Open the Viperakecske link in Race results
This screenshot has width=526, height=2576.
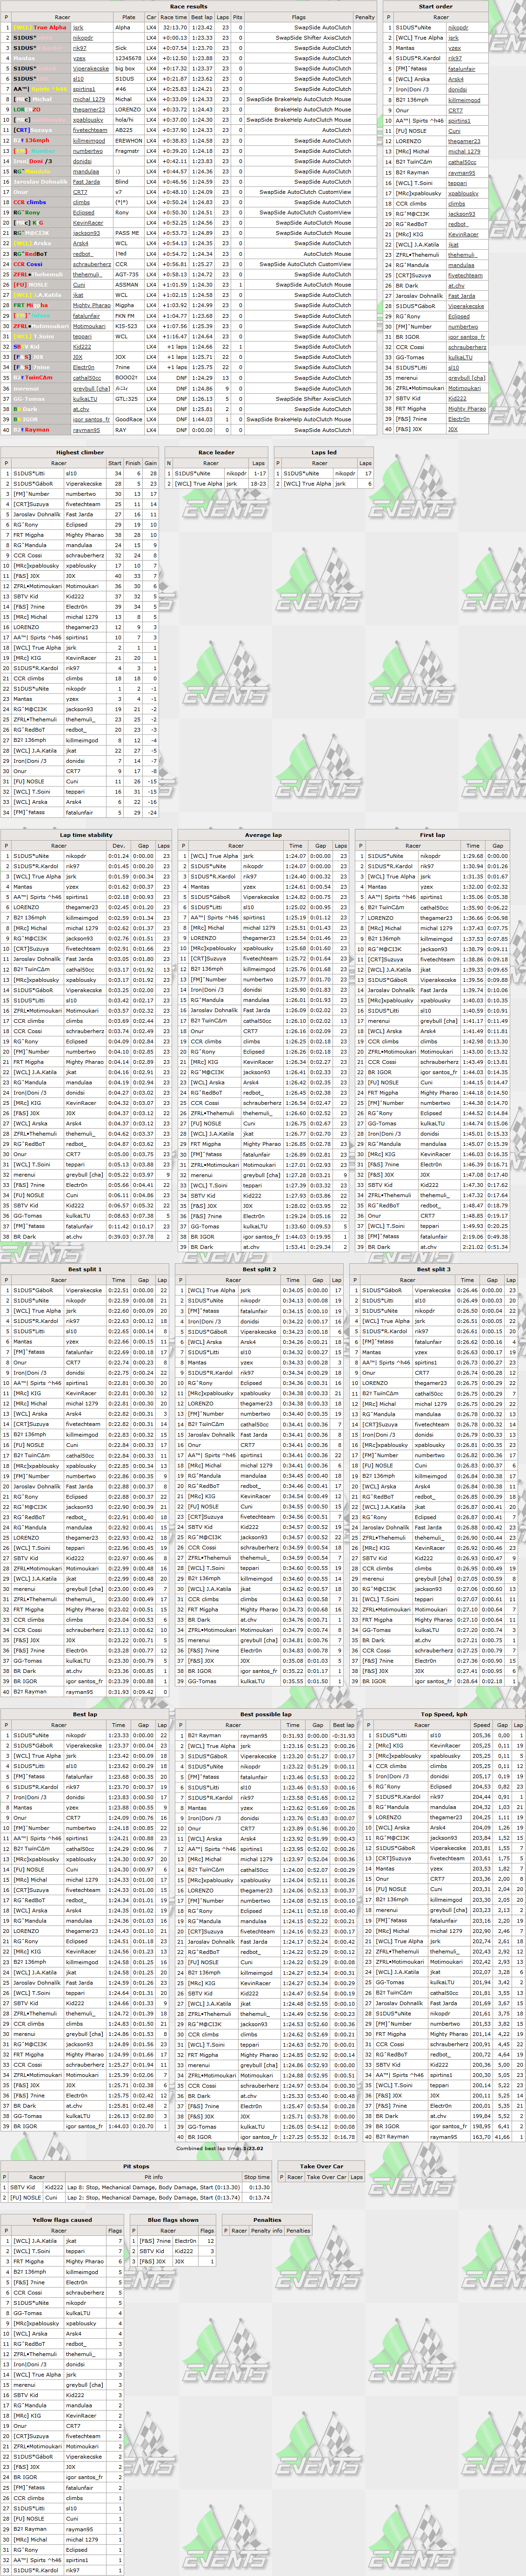(91, 69)
